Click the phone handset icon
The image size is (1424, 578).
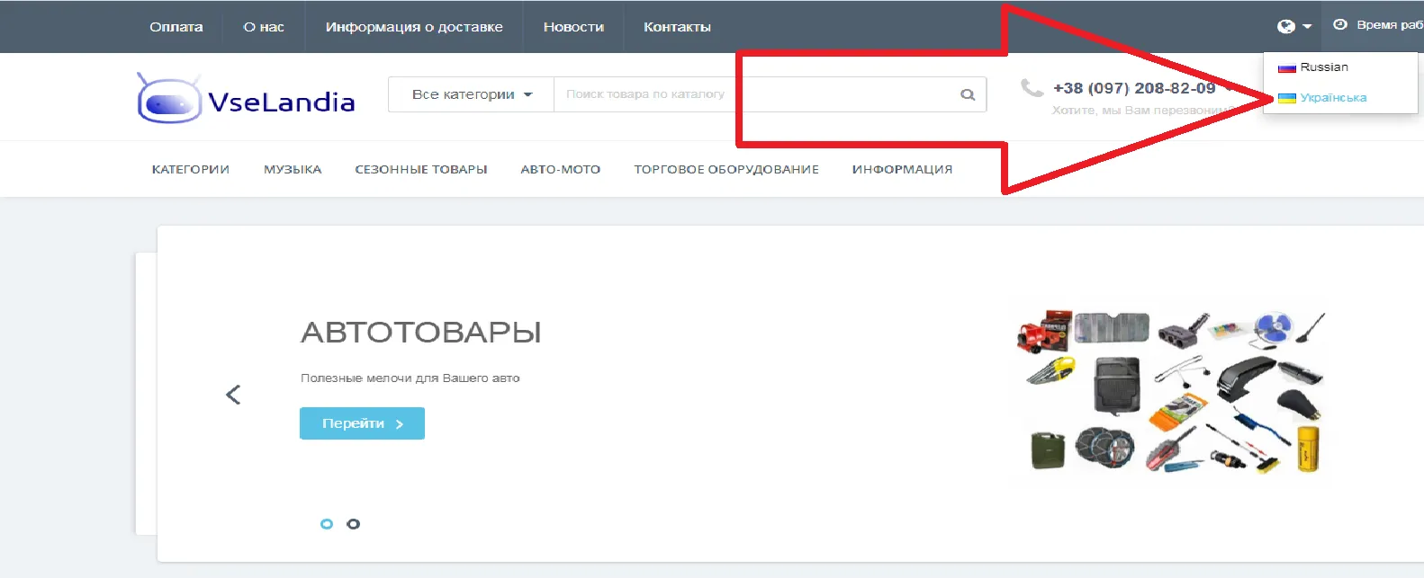(1032, 88)
